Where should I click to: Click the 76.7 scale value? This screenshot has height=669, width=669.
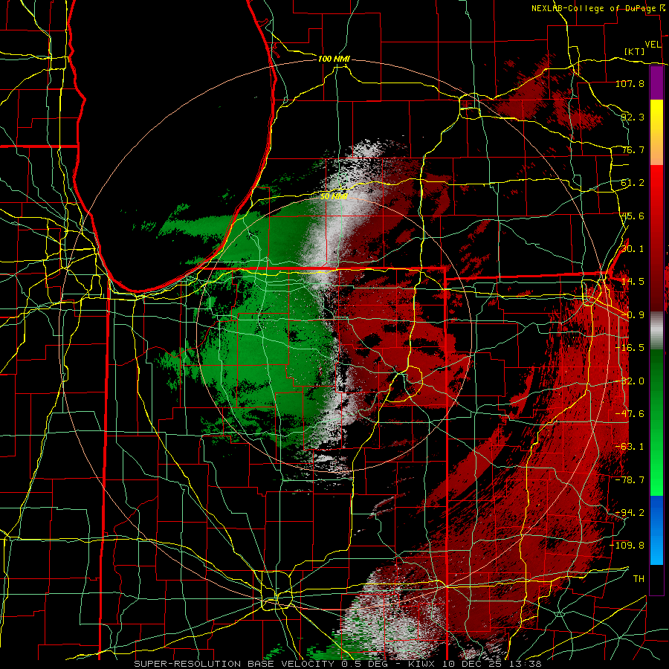633,149
